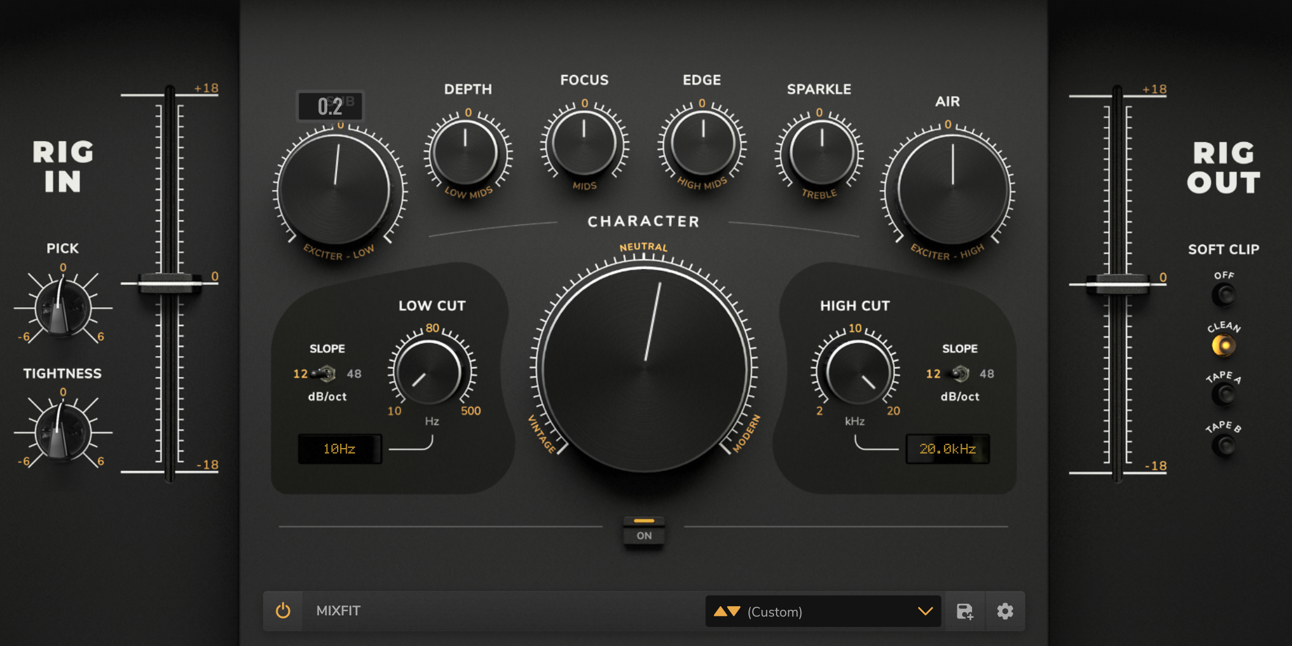Click the 10Hz low cut value field
This screenshot has width=1292, height=646.
(x=340, y=449)
